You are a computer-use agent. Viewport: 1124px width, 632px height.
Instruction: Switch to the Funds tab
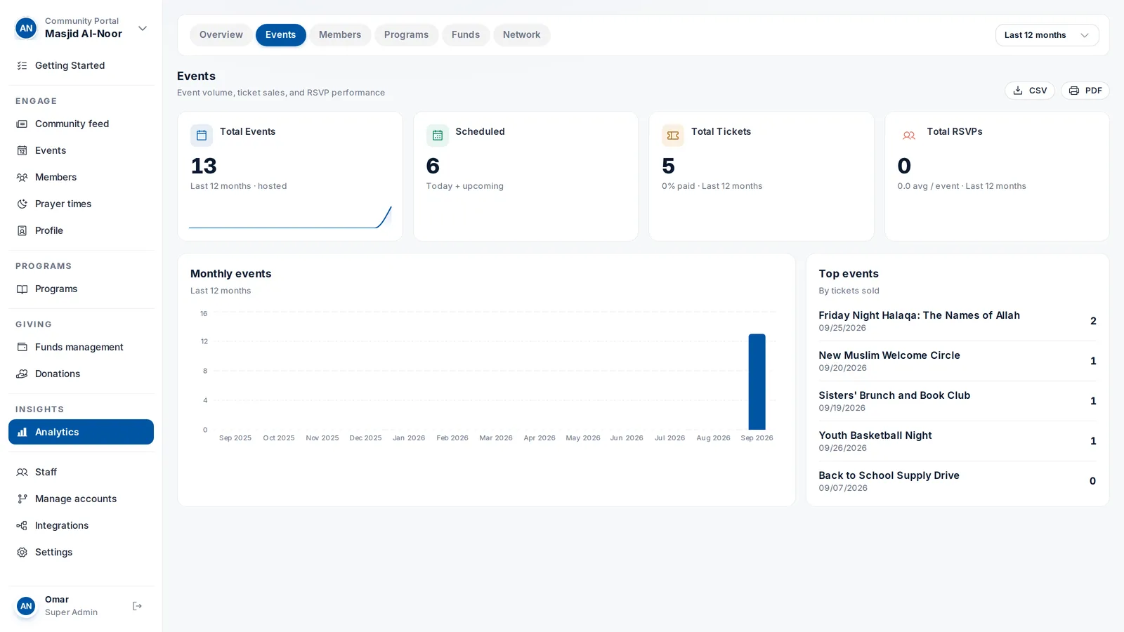tap(466, 35)
